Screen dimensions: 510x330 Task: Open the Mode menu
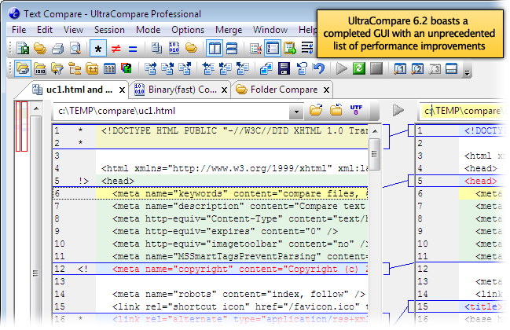pos(148,30)
